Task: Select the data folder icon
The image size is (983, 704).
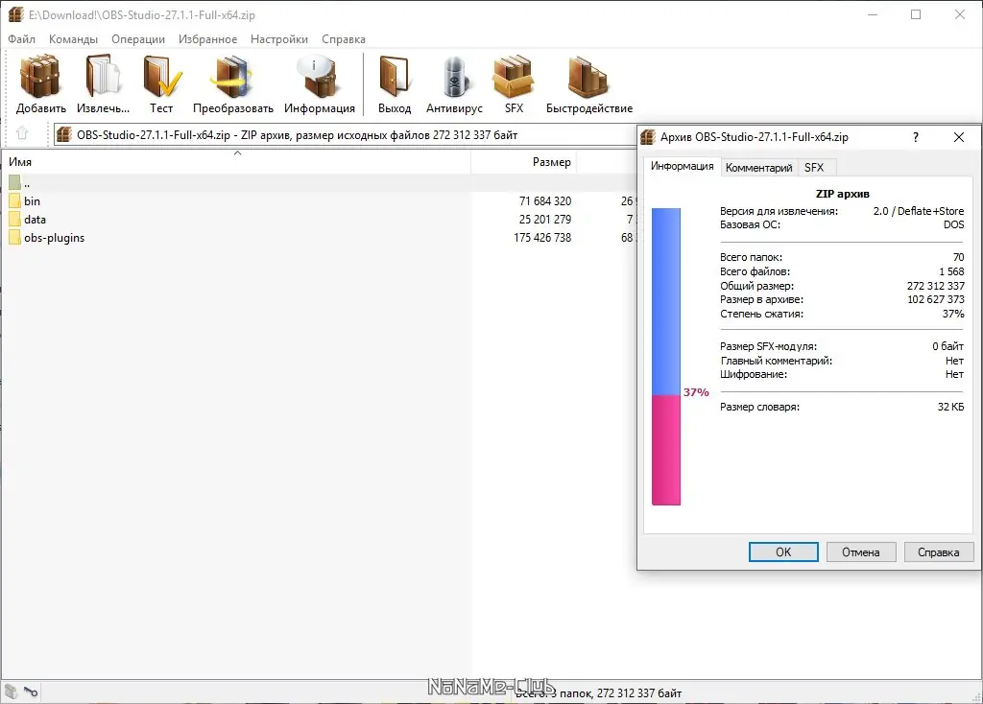Action: 15,220
